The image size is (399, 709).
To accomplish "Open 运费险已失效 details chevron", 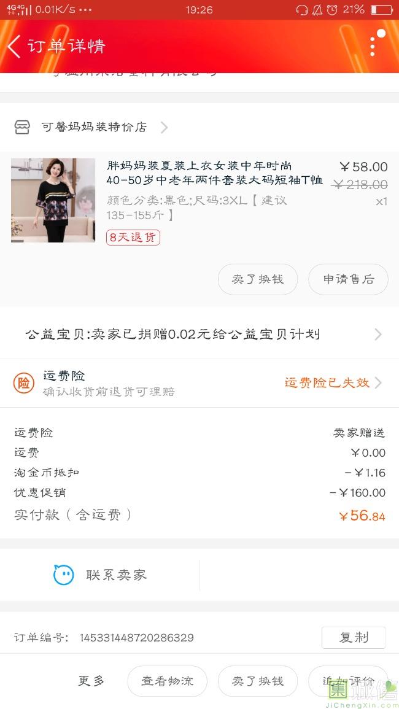I will click(378, 383).
